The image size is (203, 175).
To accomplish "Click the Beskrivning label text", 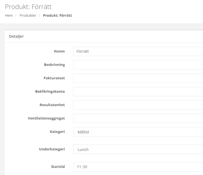I will [54, 65].
